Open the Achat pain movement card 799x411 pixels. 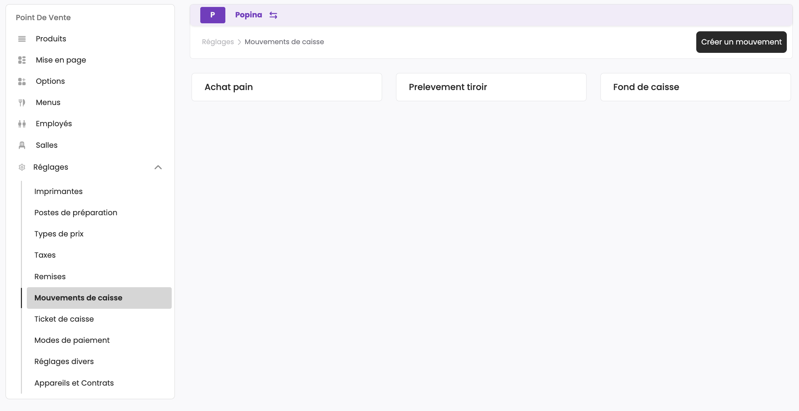click(x=286, y=87)
